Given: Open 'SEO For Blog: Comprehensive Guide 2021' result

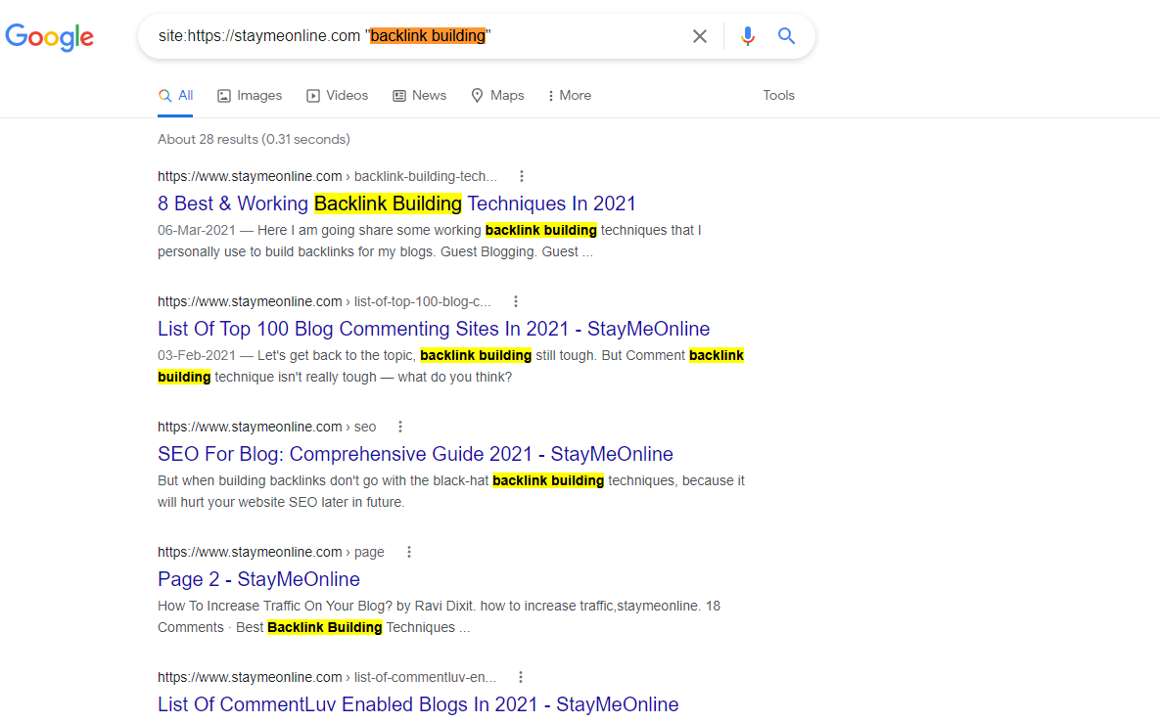Looking at the screenshot, I should [415, 454].
